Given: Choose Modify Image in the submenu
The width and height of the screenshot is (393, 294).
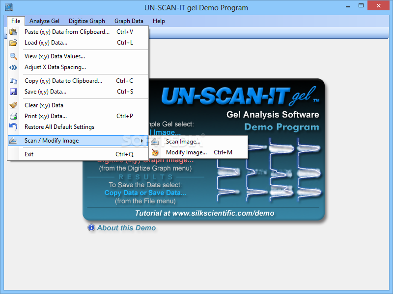Looking at the screenshot, I should (x=199, y=152).
